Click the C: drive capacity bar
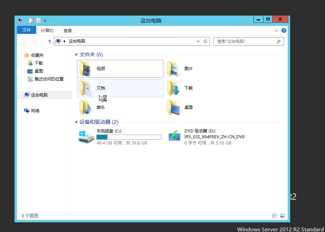 pos(129,137)
